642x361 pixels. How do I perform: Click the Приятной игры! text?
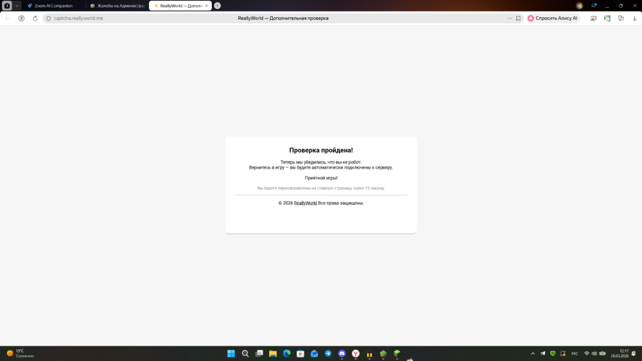pos(321,178)
